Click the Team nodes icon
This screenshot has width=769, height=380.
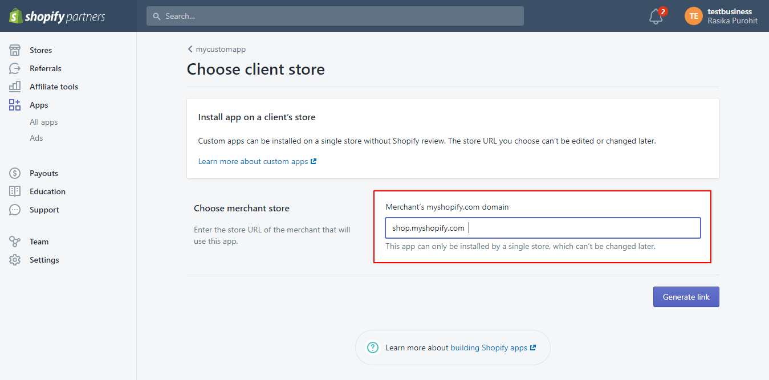tap(15, 242)
